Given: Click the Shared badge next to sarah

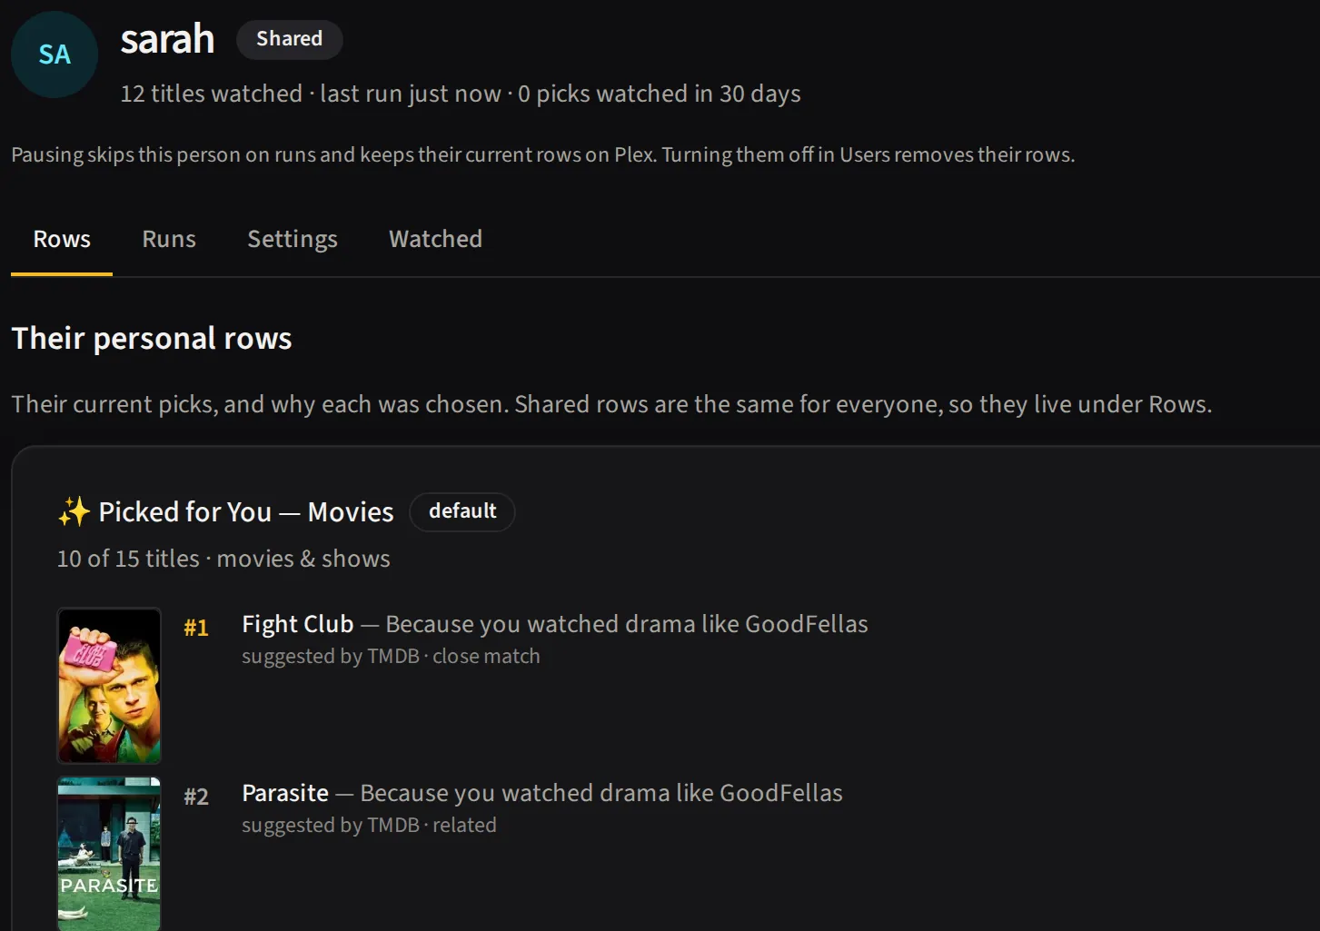Looking at the screenshot, I should [289, 39].
